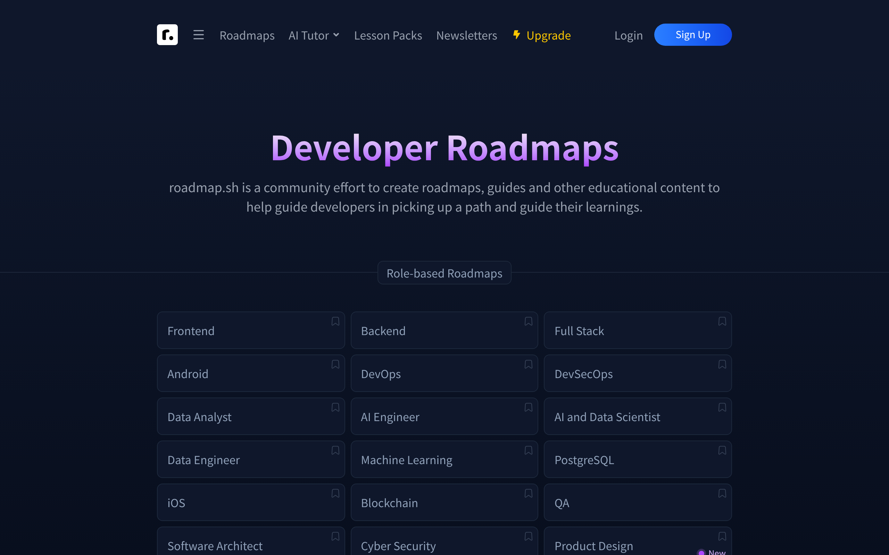Screen dimensions: 889x555
Task: Click the Login link
Action: 629,35
